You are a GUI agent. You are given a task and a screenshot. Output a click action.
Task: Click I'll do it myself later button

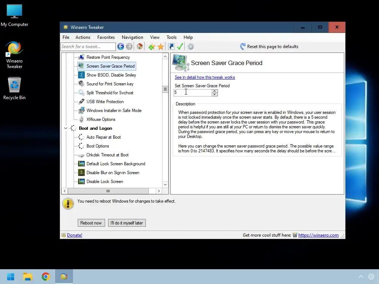(127, 223)
